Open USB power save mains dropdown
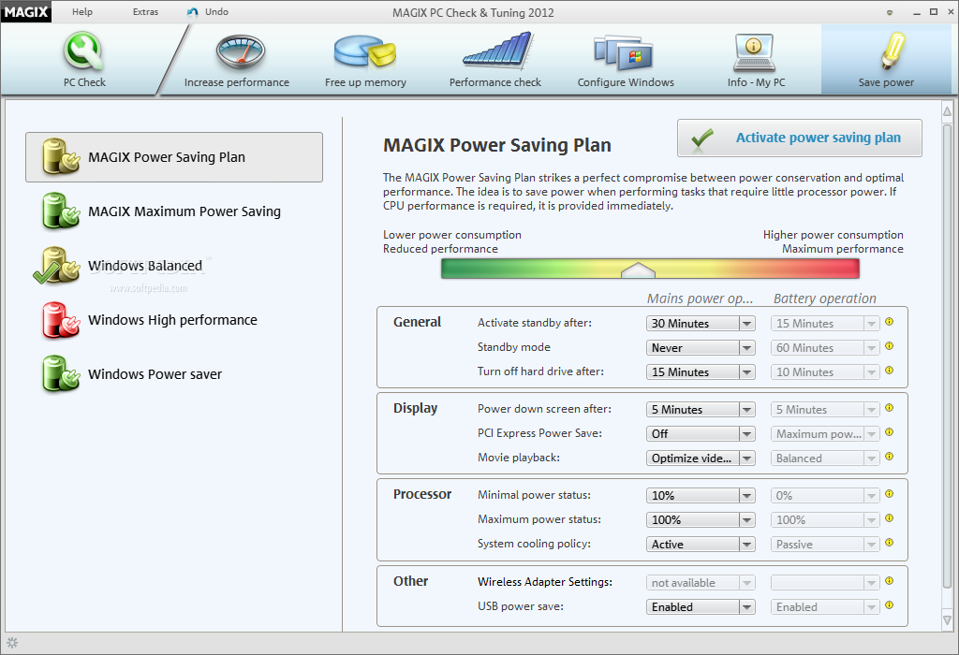Viewport: 959px width, 655px height. pos(701,606)
